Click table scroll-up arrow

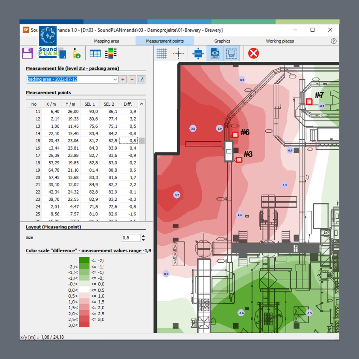click(x=142, y=104)
